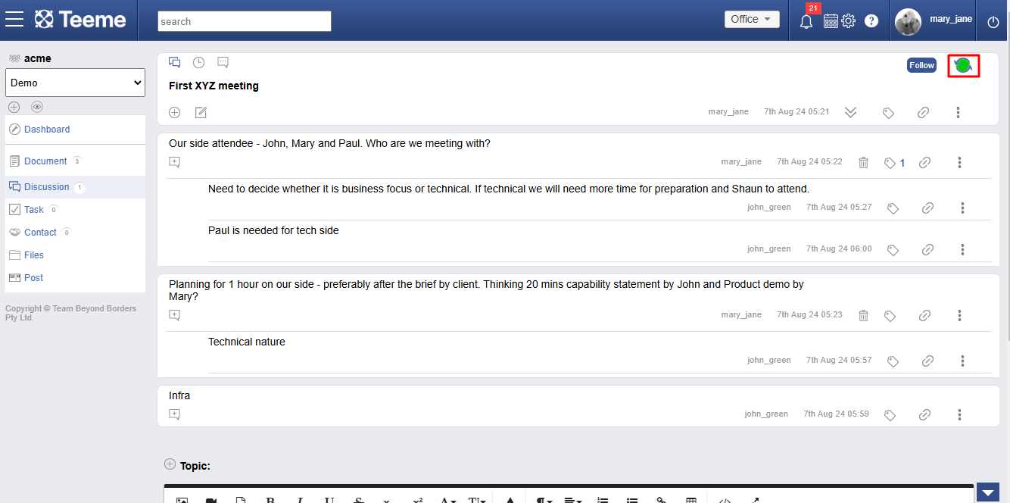Click 'Infra' topic text

[x=179, y=395]
